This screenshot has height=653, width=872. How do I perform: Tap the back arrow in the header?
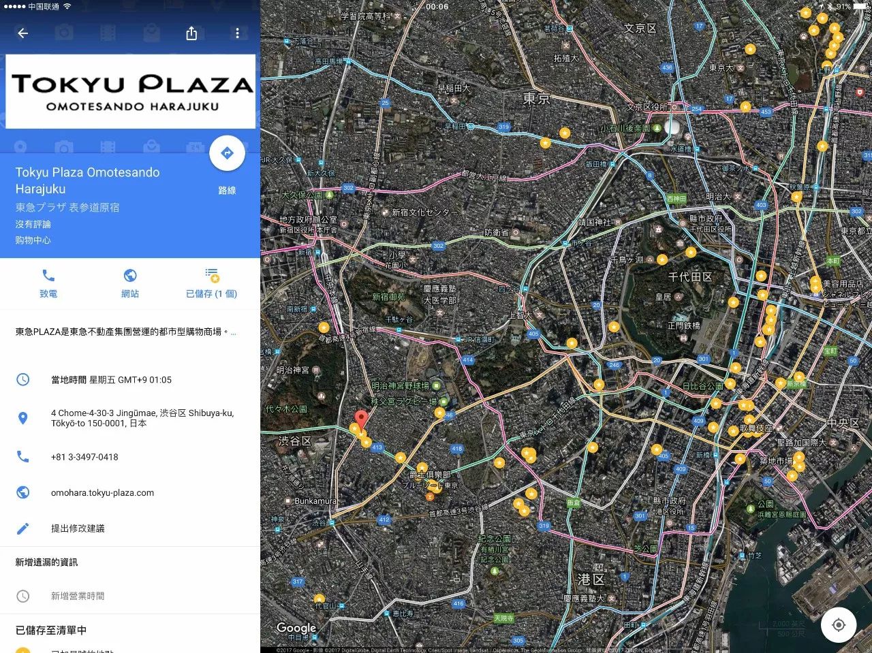pyautogui.click(x=22, y=33)
